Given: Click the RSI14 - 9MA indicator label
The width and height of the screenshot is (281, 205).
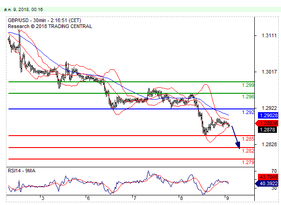Looking at the screenshot, I should coord(22,171).
